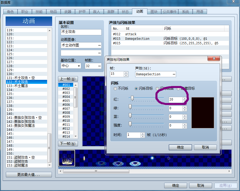Click the 时间 field showing 1
The height and width of the screenshot is (191, 240).
click(x=134, y=135)
